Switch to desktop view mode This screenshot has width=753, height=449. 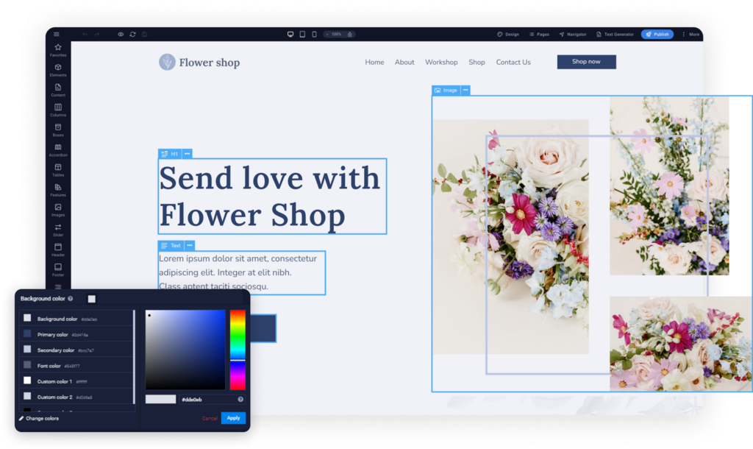click(x=290, y=34)
